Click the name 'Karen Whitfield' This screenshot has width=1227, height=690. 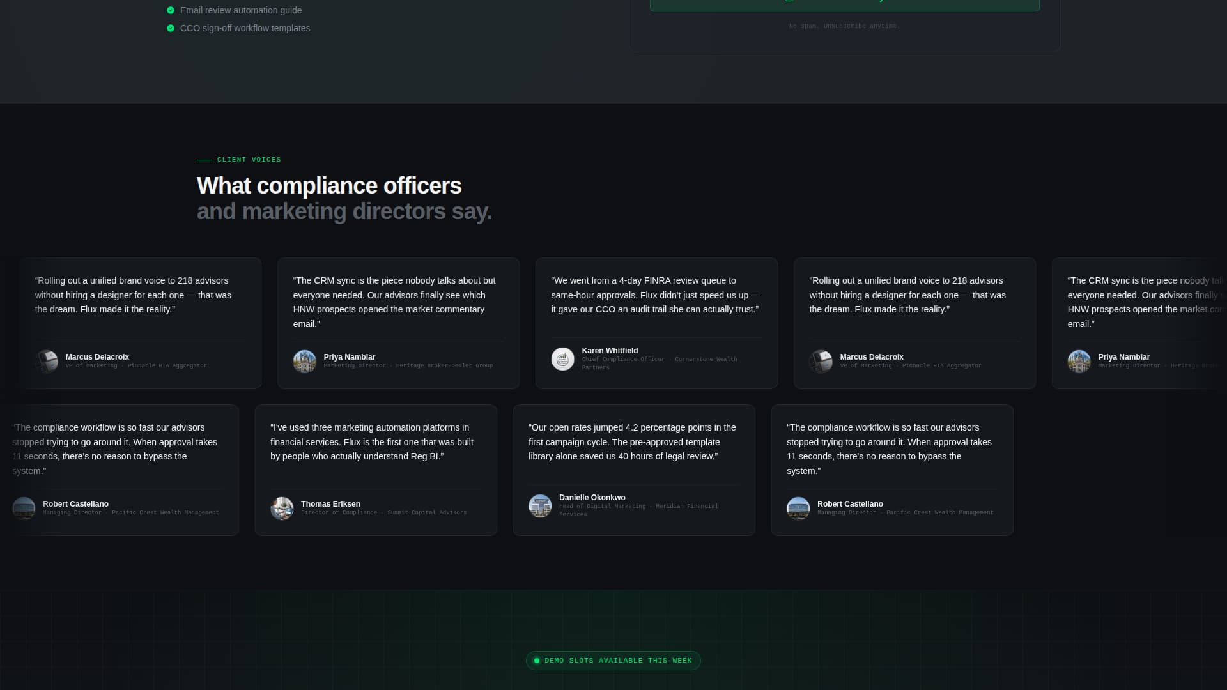[610, 351]
